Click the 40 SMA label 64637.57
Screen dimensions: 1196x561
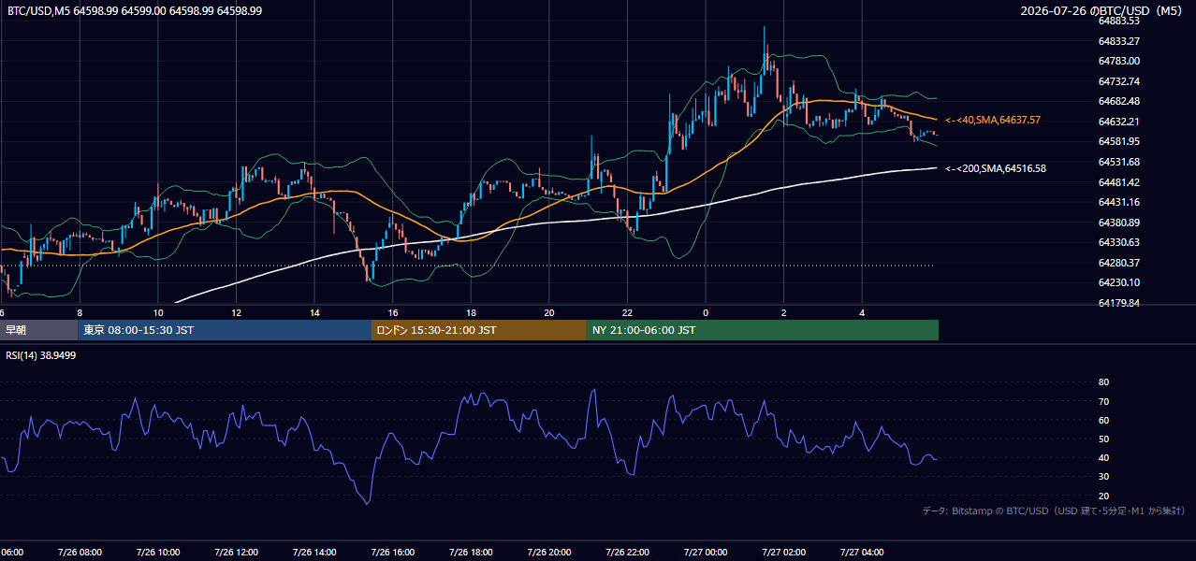[x=993, y=120]
